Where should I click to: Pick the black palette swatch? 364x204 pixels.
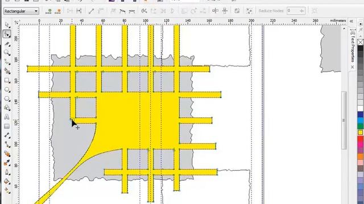pos(361,48)
